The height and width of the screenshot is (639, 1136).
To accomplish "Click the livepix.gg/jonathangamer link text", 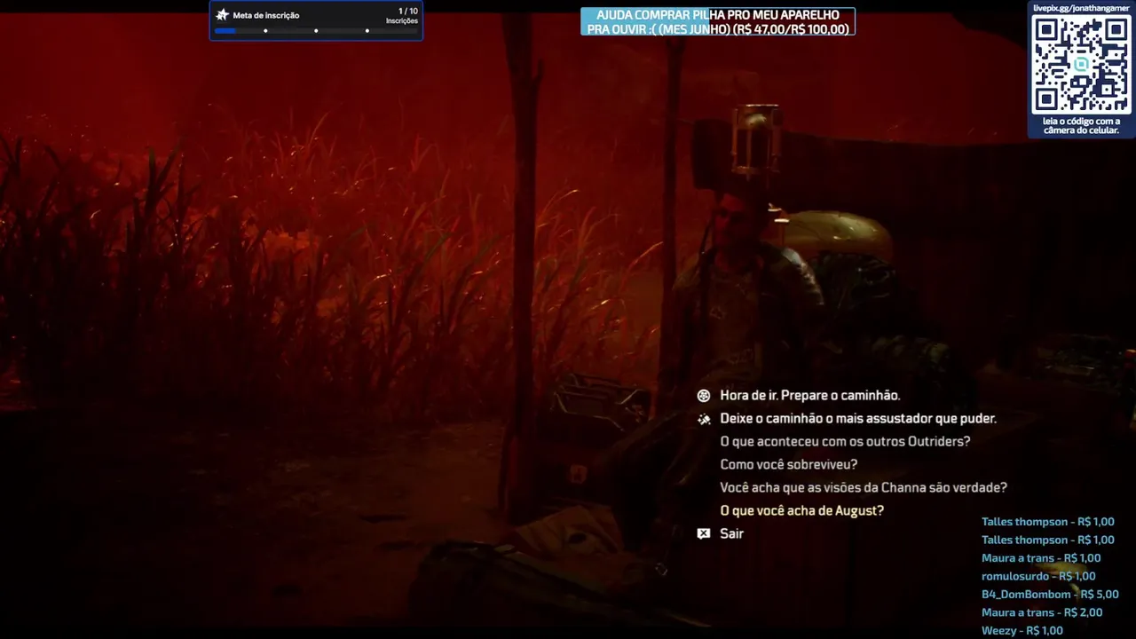I will [1081, 8].
